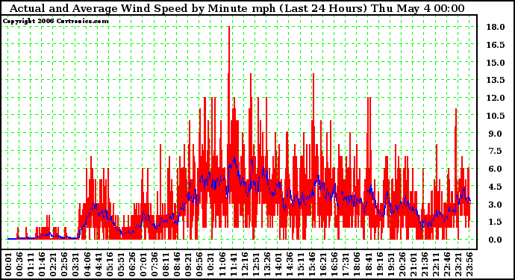Click the 08:46 time label
This screenshot has height=280, width=515.
click(177, 265)
